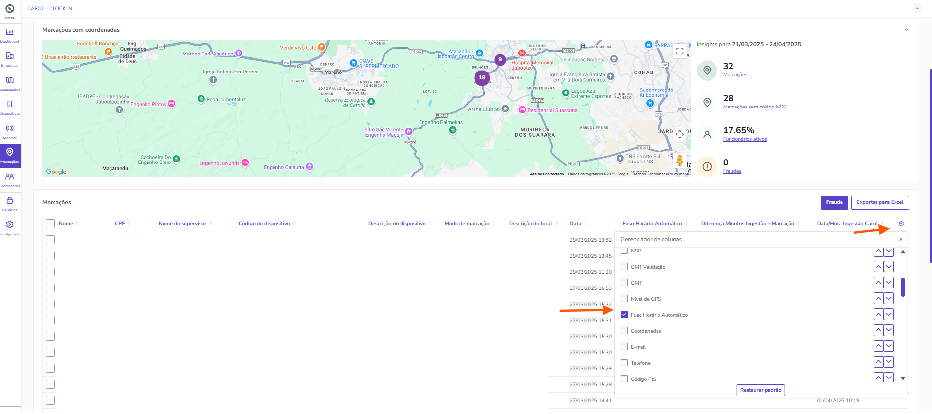Enable the E-mail column checkbox
This screenshot has width=932, height=414.
tap(624, 347)
